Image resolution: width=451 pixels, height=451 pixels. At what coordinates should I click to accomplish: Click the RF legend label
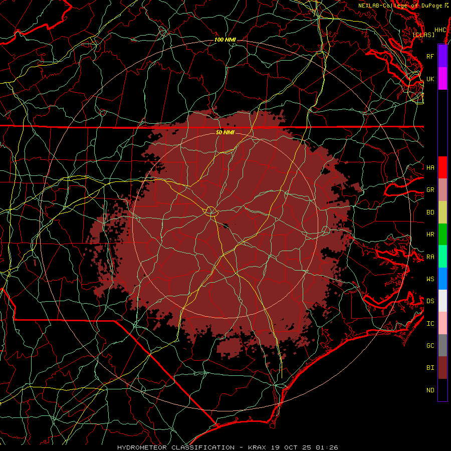point(430,56)
